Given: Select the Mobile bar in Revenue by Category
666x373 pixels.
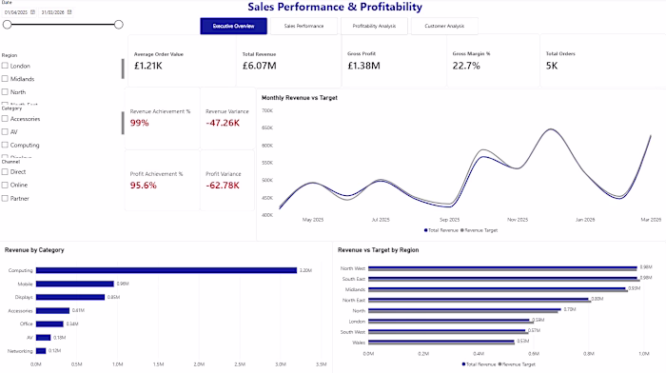Looking at the screenshot, I should pos(75,284).
